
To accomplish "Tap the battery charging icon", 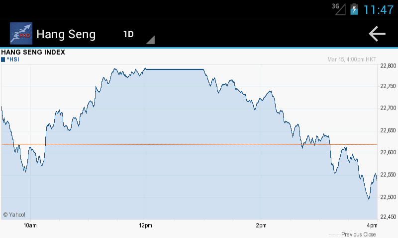I will click(x=354, y=9).
